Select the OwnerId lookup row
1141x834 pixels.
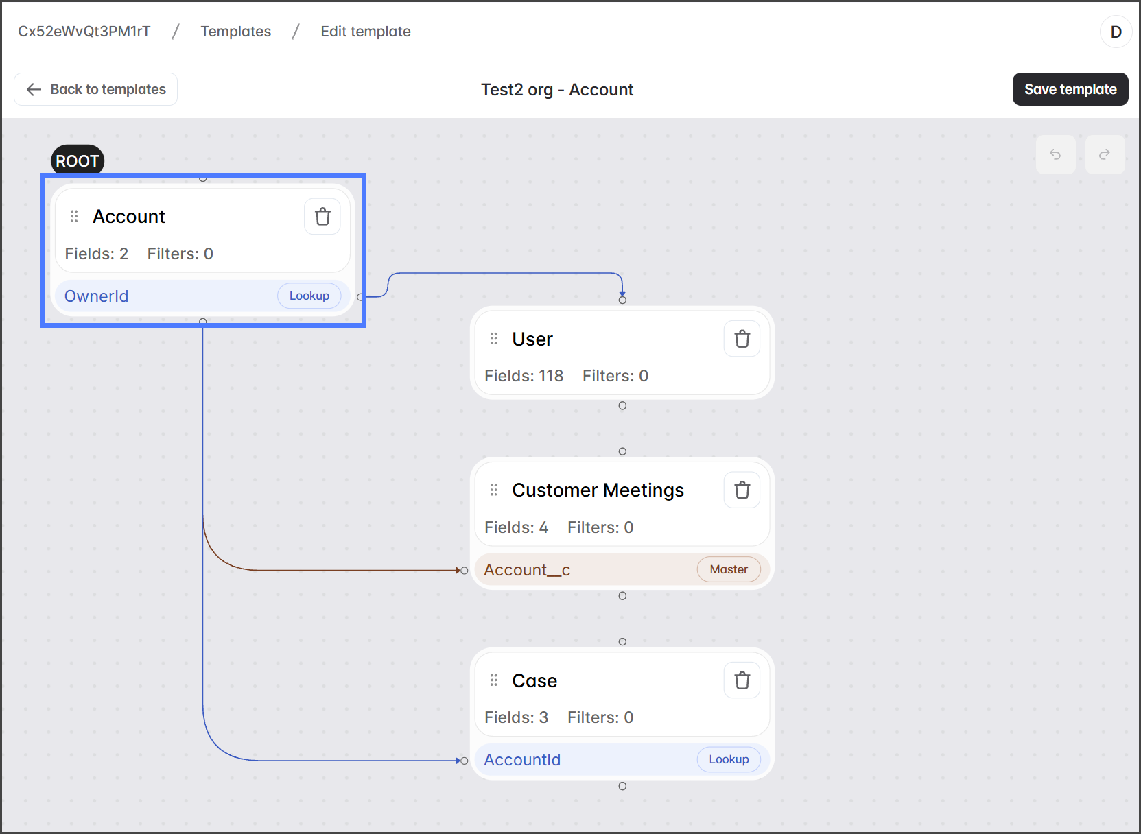click(165, 296)
